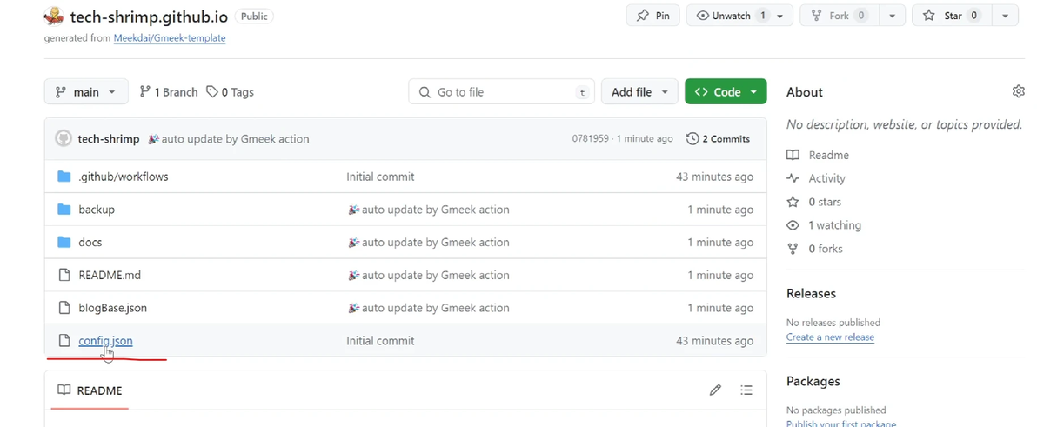
Task: Open the README outline list icon
Action: click(746, 390)
